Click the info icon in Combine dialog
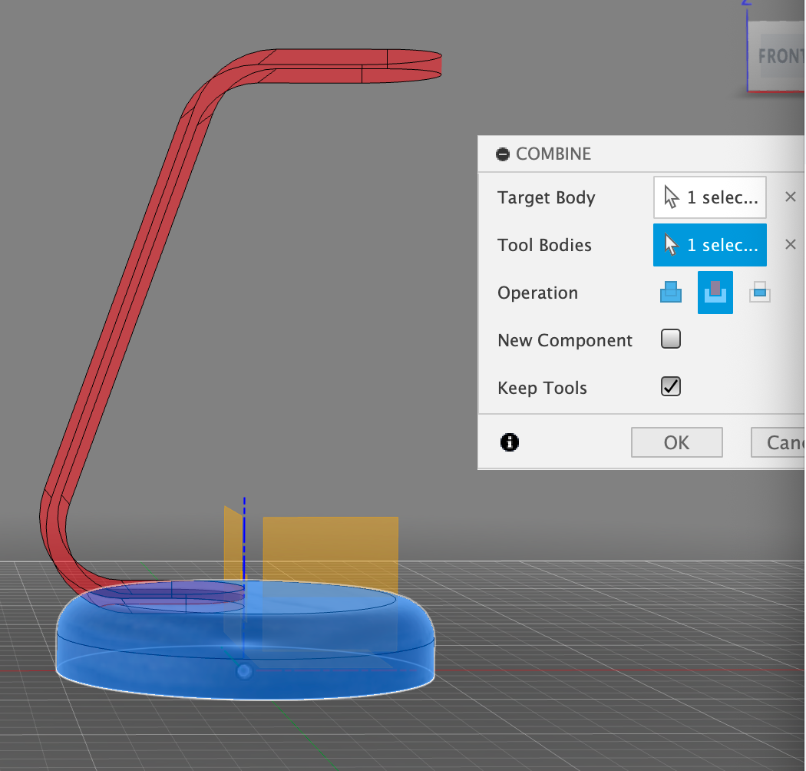Screen dimensions: 806x771 click(509, 442)
